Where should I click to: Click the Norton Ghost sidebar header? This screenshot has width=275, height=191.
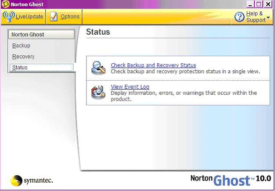coord(41,35)
